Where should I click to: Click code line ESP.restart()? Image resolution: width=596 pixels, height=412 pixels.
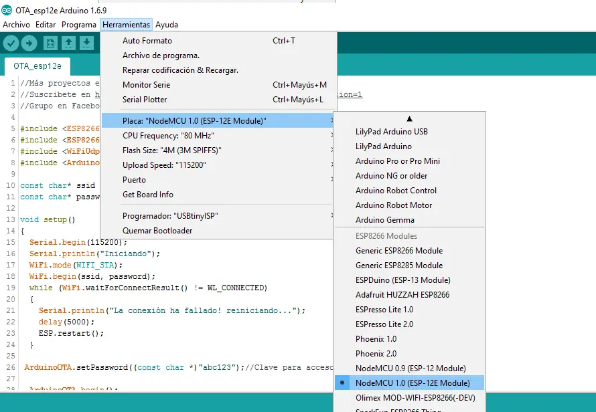coord(71,333)
